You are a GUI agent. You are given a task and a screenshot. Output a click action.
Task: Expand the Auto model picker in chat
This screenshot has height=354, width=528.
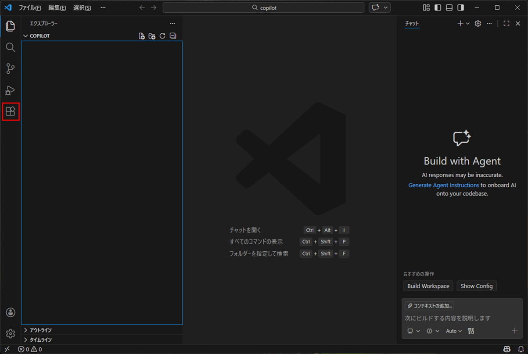[453, 331]
